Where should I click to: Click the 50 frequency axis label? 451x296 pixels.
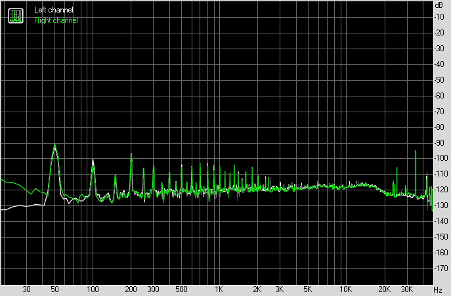coord(54,289)
